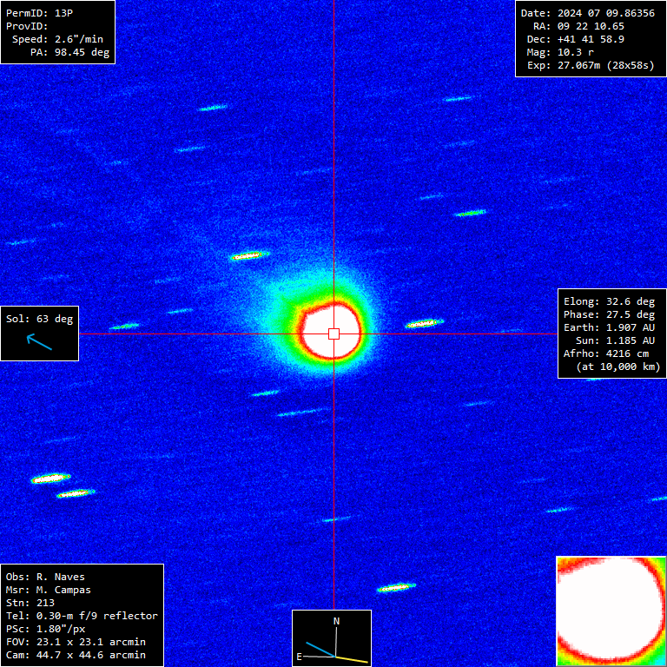This screenshot has width=667, height=667.
Task: Select the 'Mag: 10.3 r' line
Action: pyautogui.click(x=560, y=52)
